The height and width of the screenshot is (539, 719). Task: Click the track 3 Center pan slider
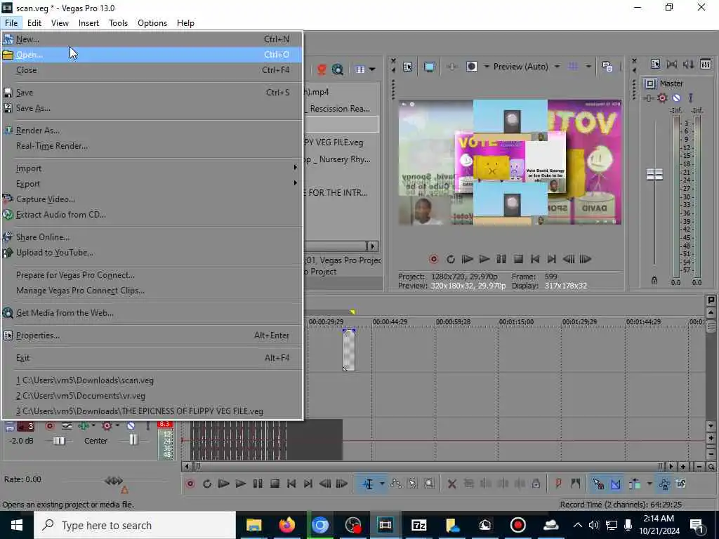(133, 440)
